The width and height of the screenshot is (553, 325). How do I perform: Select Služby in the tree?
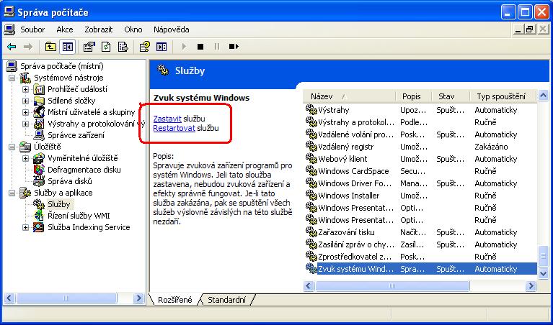[x=59, y=204]
